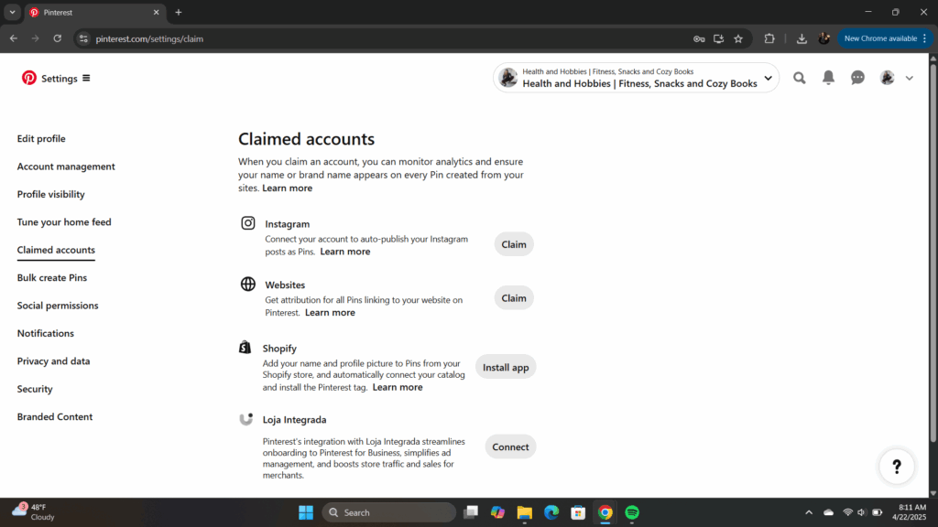The image size is (938, 527).
Task: Claim the Instagram account
Action: pyautogui.click(x=514, y=244)
